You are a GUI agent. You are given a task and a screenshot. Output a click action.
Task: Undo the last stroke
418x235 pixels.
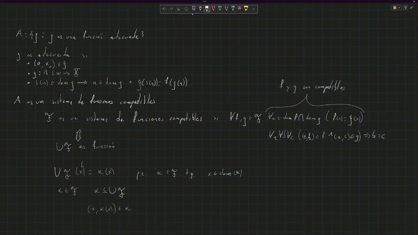(x=164, y=9)
